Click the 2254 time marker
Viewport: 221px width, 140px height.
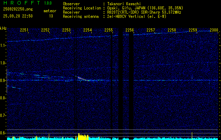87,30
